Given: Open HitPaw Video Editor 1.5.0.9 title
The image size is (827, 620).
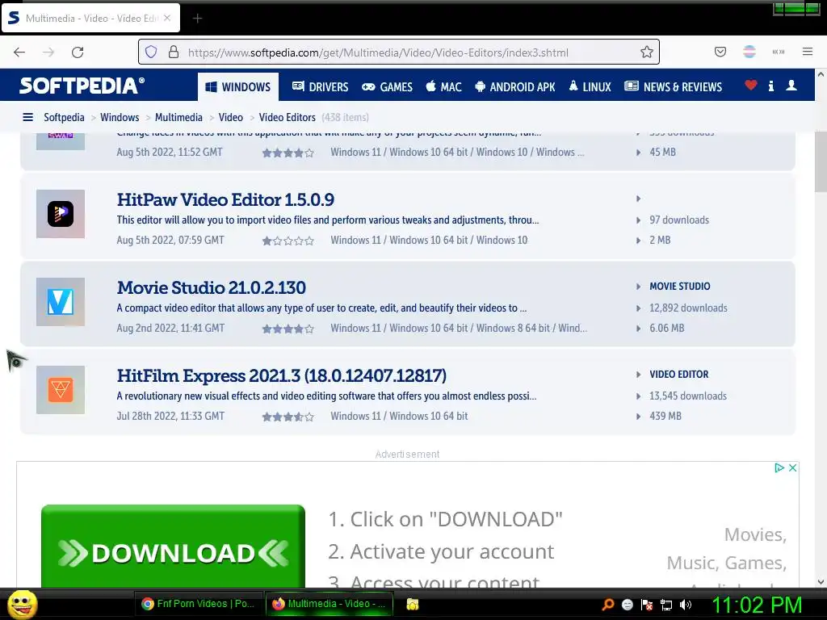Looking at the screenshot, I should [x=225, y=200].
